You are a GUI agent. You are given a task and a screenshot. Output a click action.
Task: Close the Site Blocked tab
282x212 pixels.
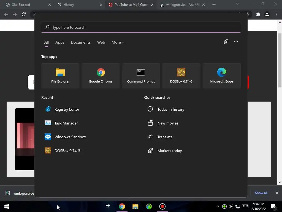[x=50, y=5]
